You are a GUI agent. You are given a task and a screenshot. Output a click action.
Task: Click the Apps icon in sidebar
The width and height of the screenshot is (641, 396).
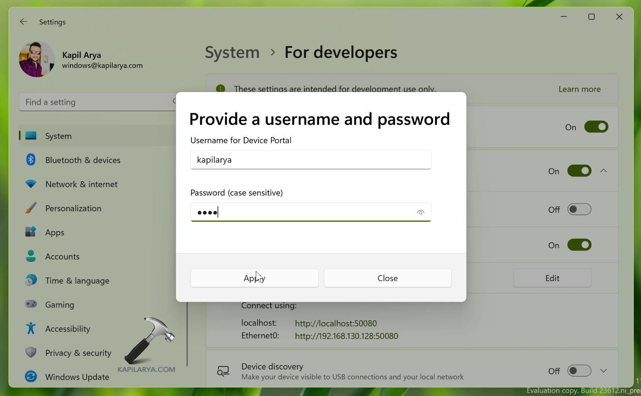[31, 232]
